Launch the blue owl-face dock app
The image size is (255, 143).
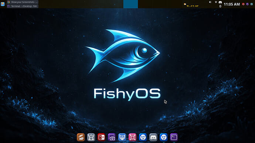point(122,137)
